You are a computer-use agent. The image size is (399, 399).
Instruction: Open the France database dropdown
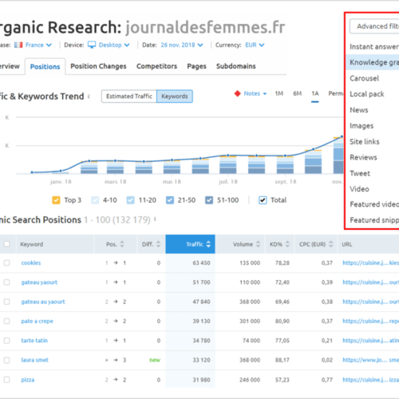pyautogui.click(x=38, y=45)
